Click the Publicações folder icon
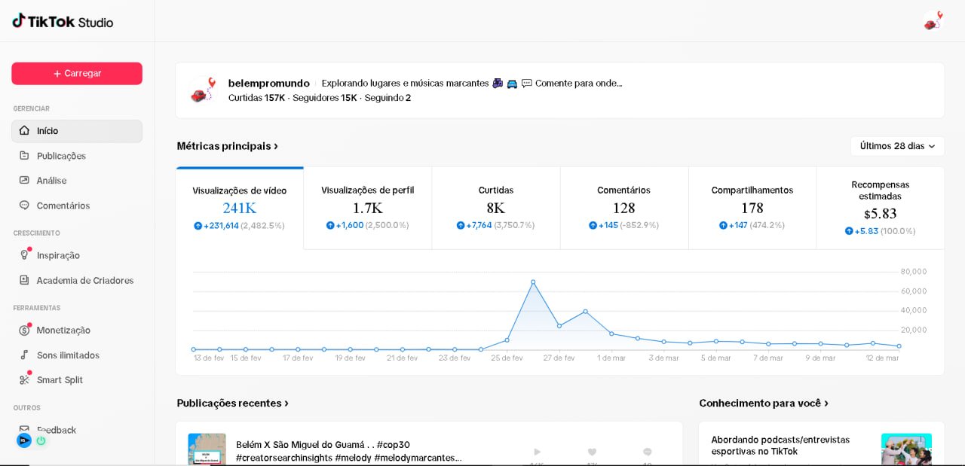This screenshot has height=466, width=965. click(x=24, y=156)
